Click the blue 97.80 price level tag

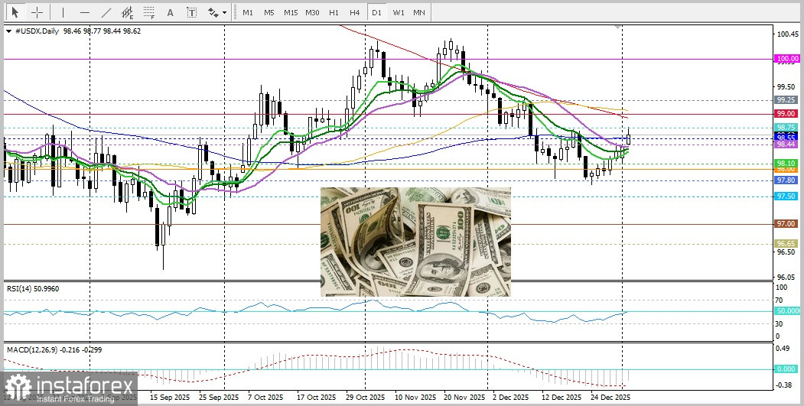tap(786, 180)
